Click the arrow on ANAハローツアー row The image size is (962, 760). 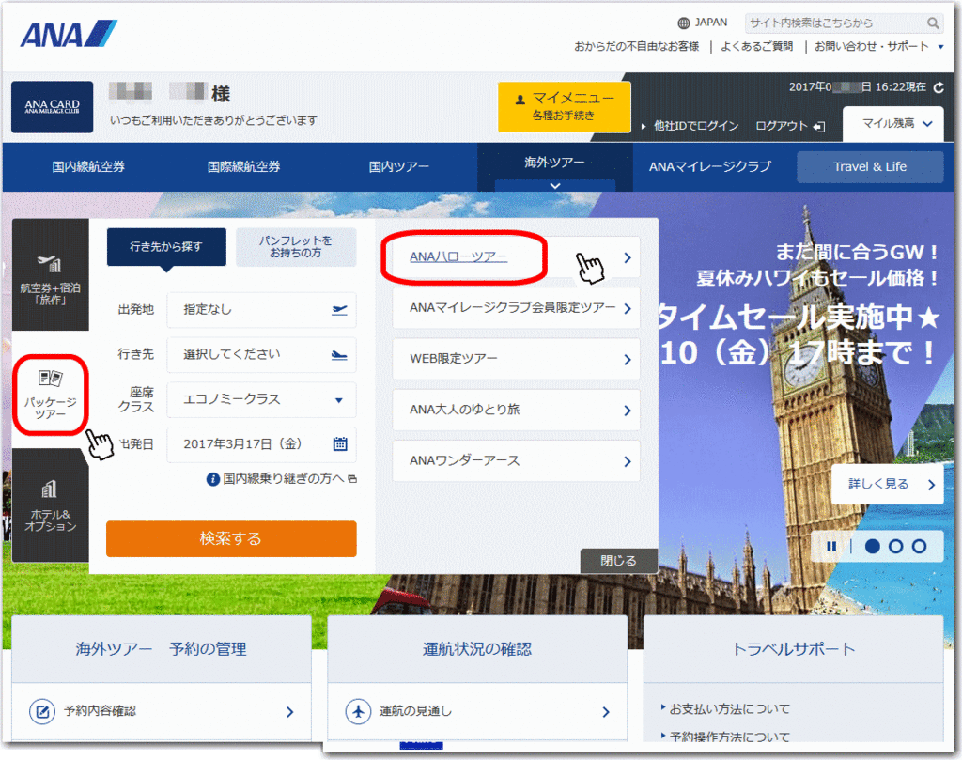coord(627,257)
